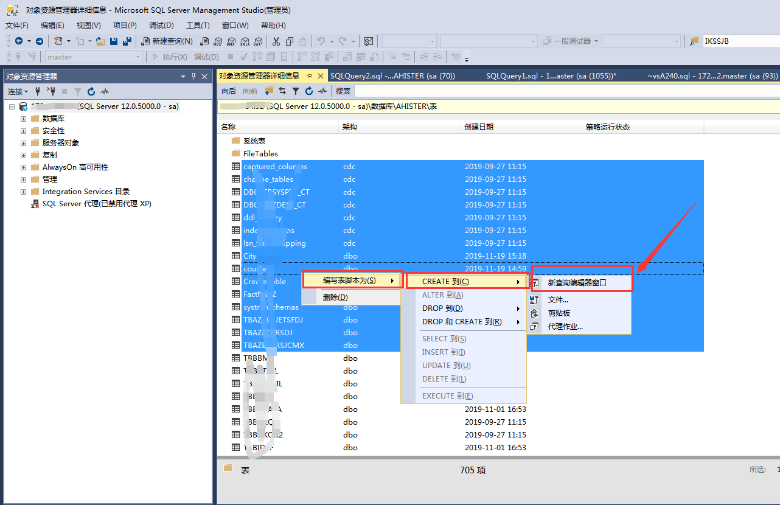The height and width of the screenshot is (505, 780).
Task: Click the Cut scissors icon
Action: click(x=276, y=41)
